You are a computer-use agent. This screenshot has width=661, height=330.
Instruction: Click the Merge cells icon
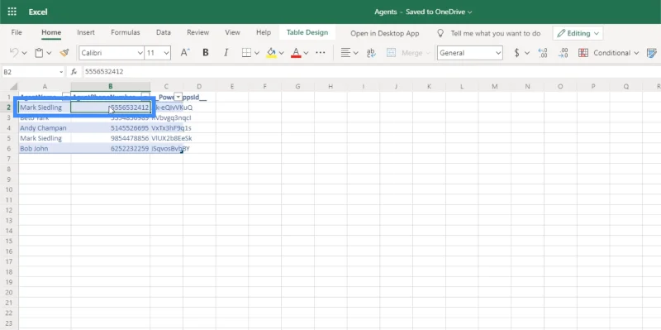coord(391,53)
